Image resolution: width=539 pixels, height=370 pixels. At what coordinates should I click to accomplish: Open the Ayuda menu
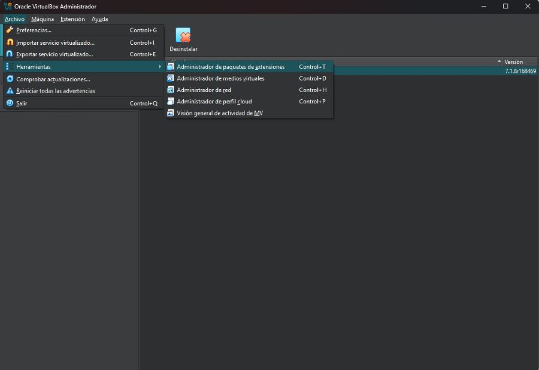coord(99,19)
